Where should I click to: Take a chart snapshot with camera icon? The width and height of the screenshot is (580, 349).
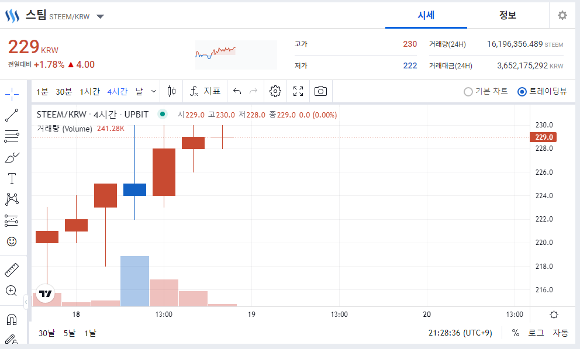tap(320, 91)
